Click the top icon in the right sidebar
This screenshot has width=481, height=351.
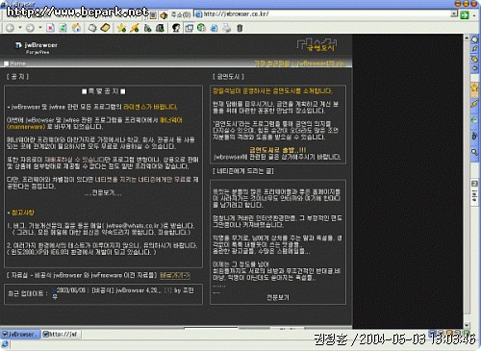(474, 39)
